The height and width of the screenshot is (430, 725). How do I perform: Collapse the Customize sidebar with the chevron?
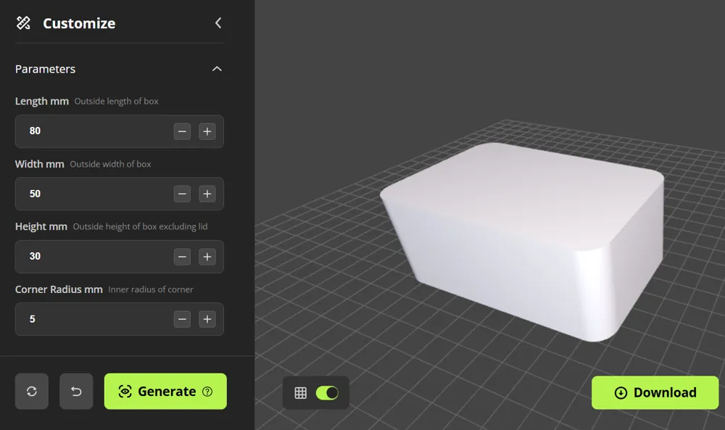pos(217,22)
